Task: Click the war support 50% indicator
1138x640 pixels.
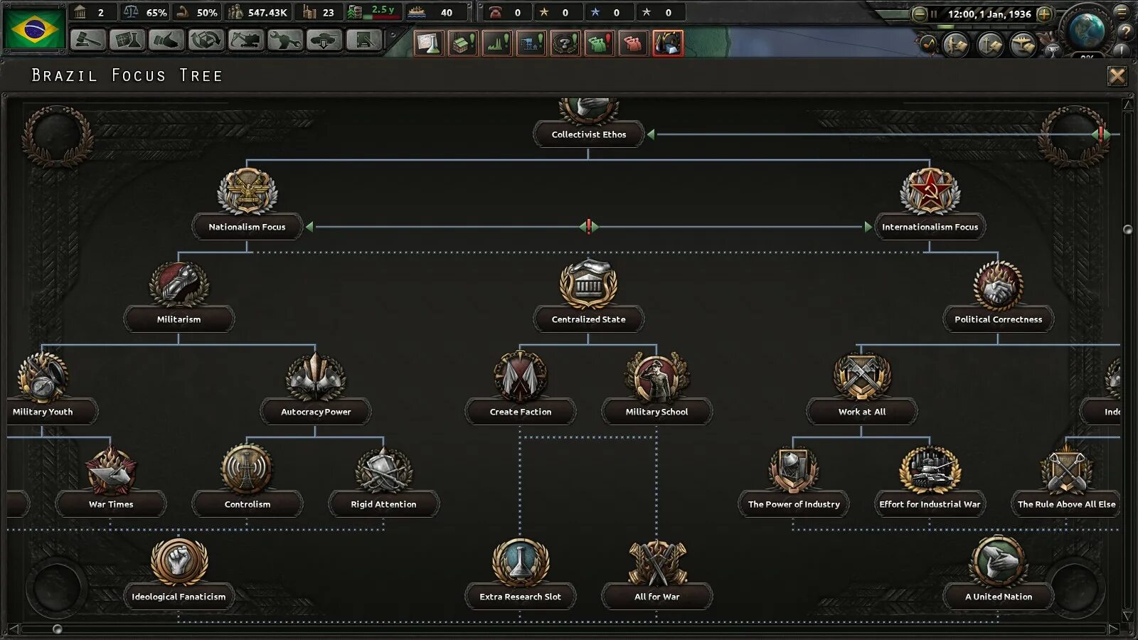Action: (x=197, y=12)
